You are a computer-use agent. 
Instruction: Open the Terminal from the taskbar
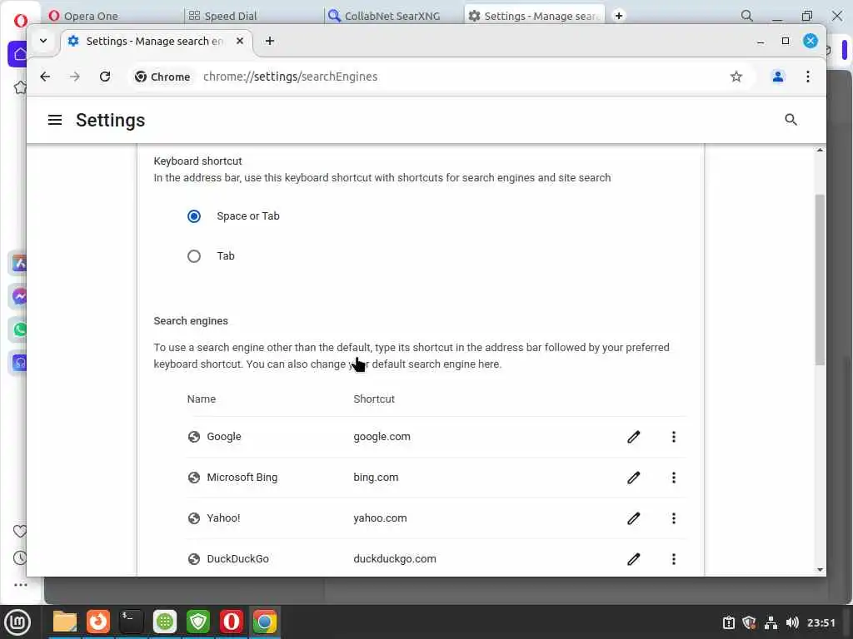pyautogui.click(x=131, y=622)
